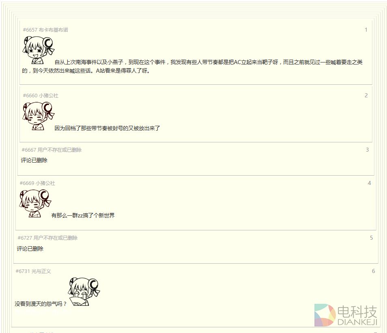Click comment text 因为回档了那些带节奏被封号的又被放出来了
This screenshot has width=387, height=333.
(107, 128)
